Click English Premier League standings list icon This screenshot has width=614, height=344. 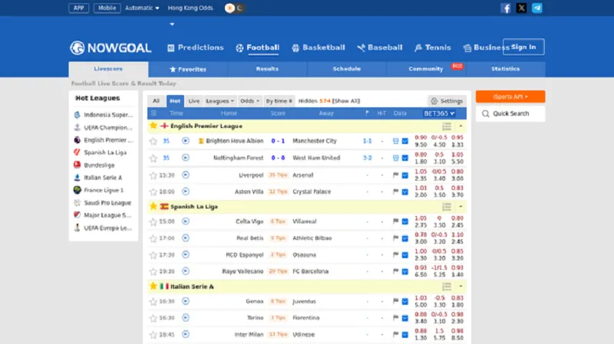click(447, 126)
